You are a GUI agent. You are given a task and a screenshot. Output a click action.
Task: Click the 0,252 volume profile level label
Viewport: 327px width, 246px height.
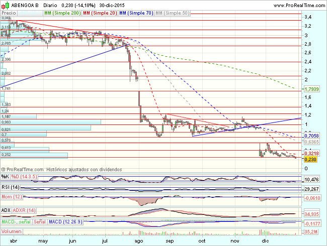6,155
